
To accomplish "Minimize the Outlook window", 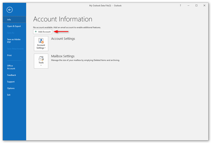I will point(188,6).
